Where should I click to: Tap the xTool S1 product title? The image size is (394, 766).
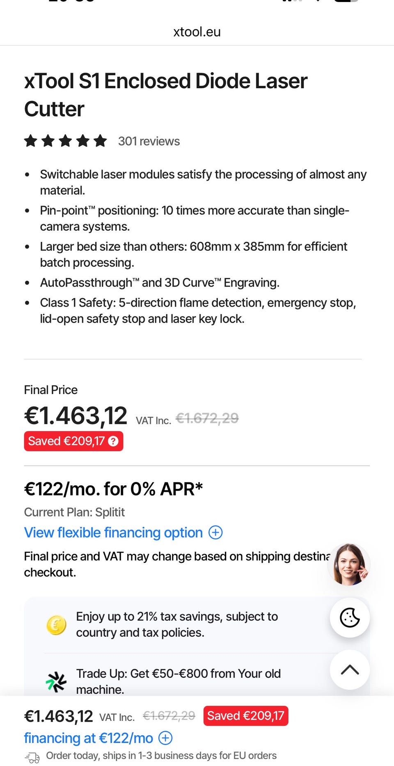tap(165, 95)
